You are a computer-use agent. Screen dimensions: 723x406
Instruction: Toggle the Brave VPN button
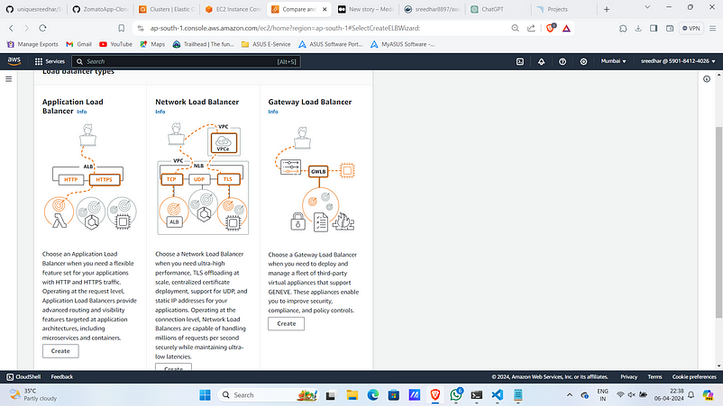[691, 28]
